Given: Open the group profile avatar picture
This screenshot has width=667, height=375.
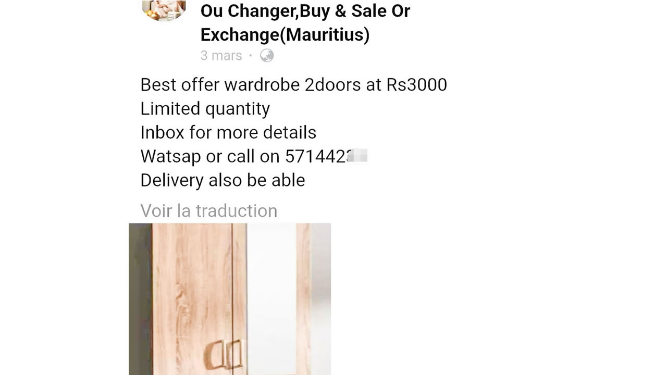Looking at the screenshot, I should 164,10.
